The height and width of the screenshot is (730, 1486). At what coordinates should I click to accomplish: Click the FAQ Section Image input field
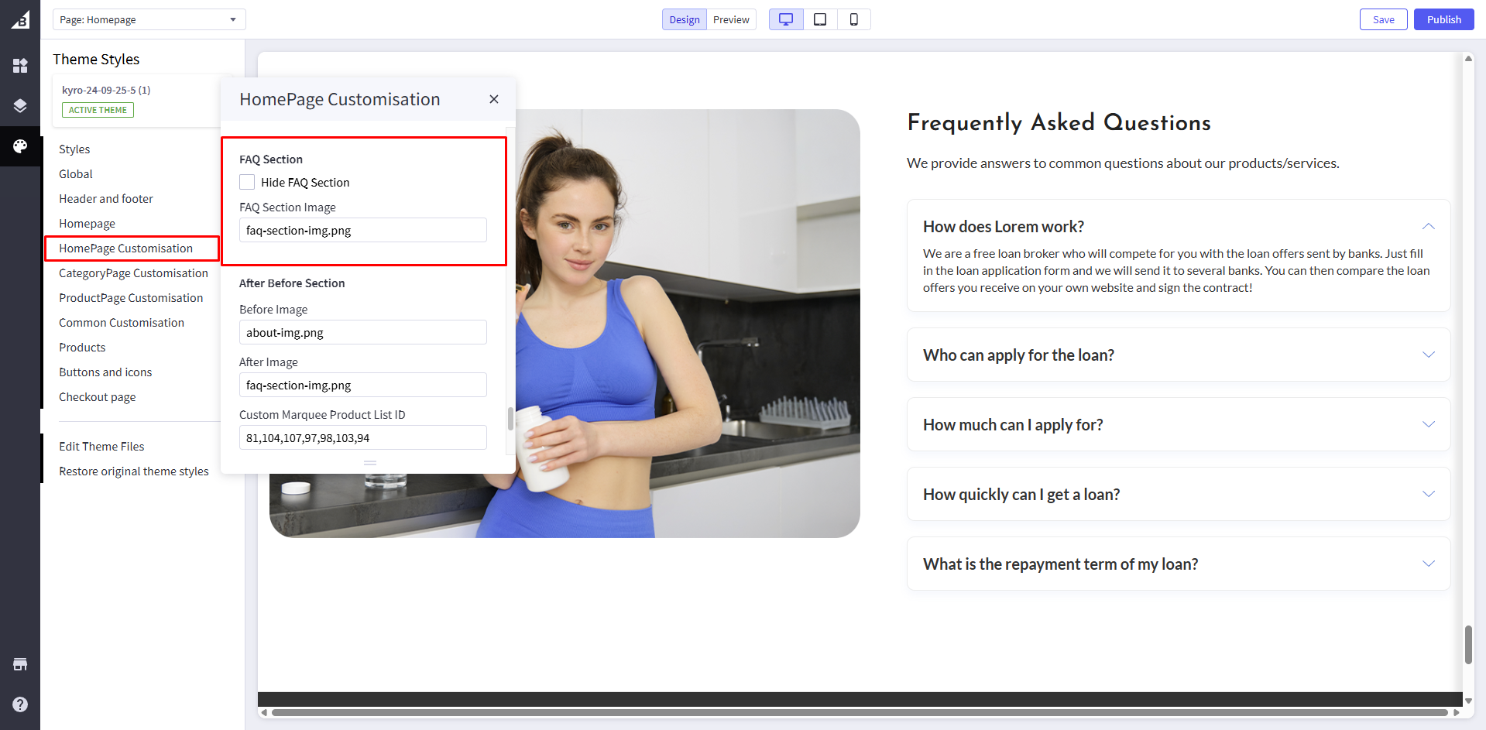362,230
